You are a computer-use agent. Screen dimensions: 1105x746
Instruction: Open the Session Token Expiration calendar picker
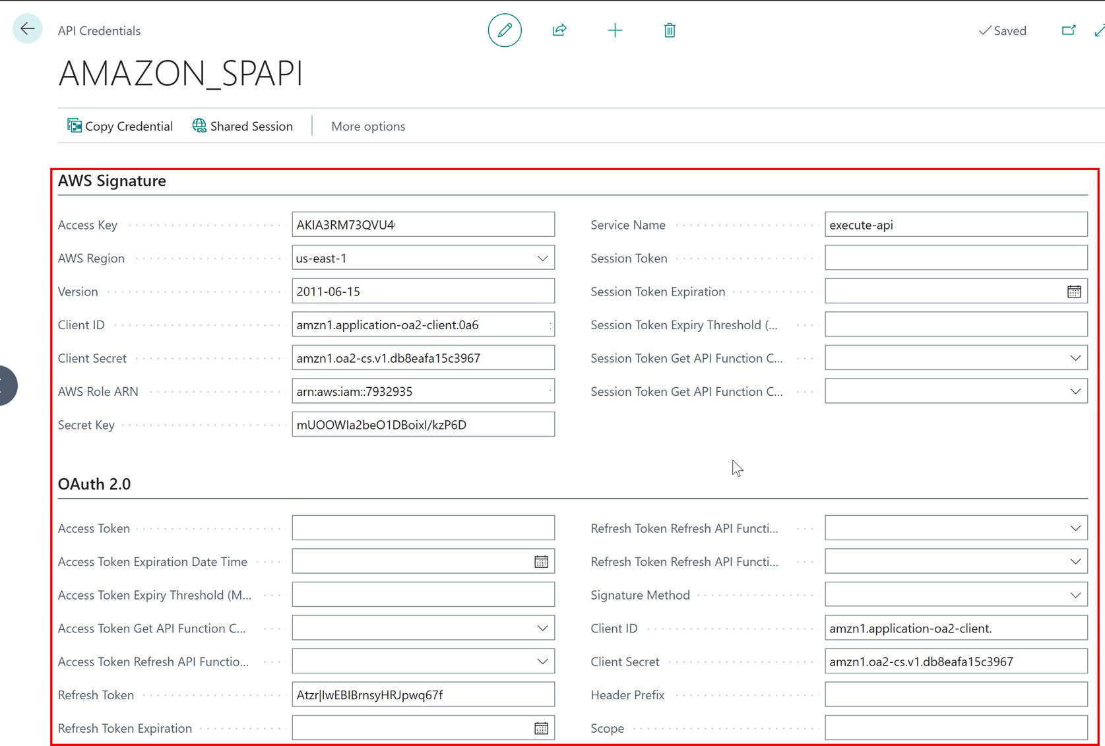[1074, 292]
